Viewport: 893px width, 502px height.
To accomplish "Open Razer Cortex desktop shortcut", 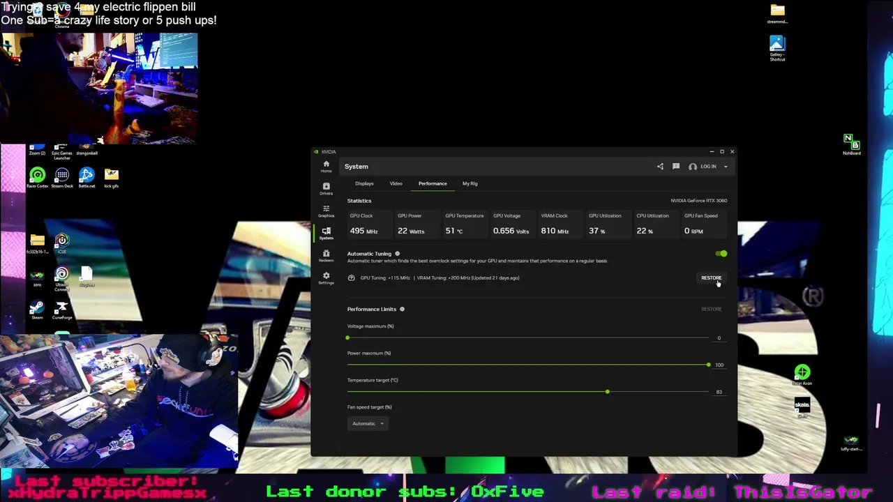I will [37, 177].
